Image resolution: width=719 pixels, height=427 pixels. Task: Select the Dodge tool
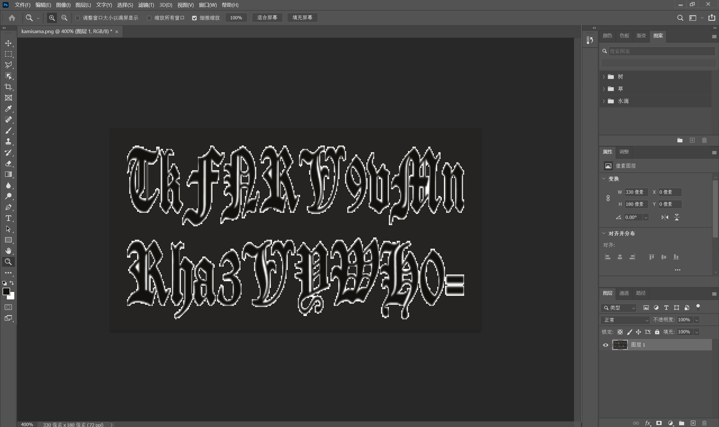(8, 196)
